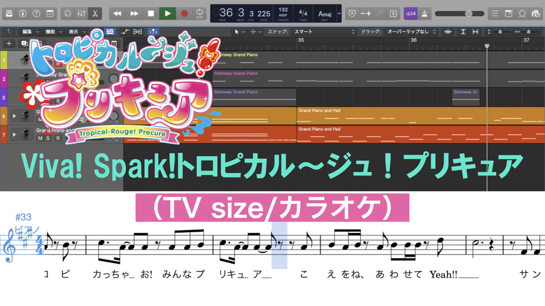Click the Rewind button
The height and width of the screenshot is (306, 545).
click(118, 14)
